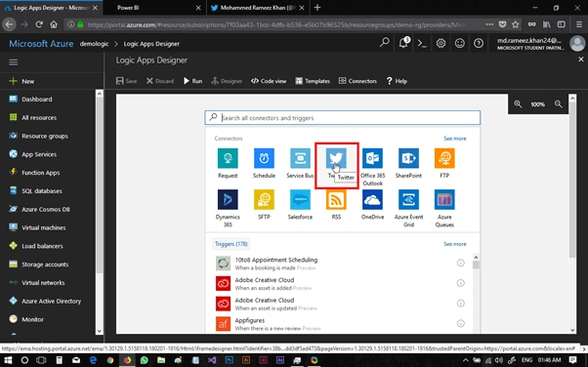Show info for Appfigures trigger
588x367 pixels.
(x=460, y=323)
